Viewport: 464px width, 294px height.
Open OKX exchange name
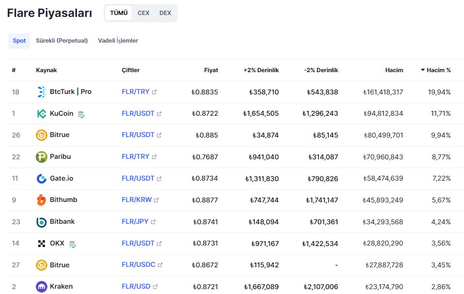pyautogui.click(x=57, y=243)
